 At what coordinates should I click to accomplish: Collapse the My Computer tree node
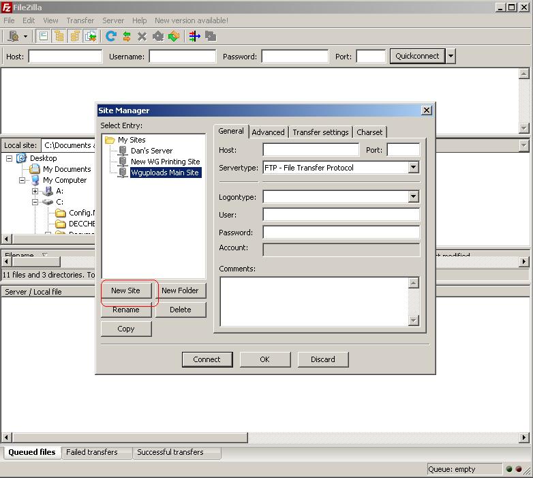pyautogui.click(x=22, y=180)
